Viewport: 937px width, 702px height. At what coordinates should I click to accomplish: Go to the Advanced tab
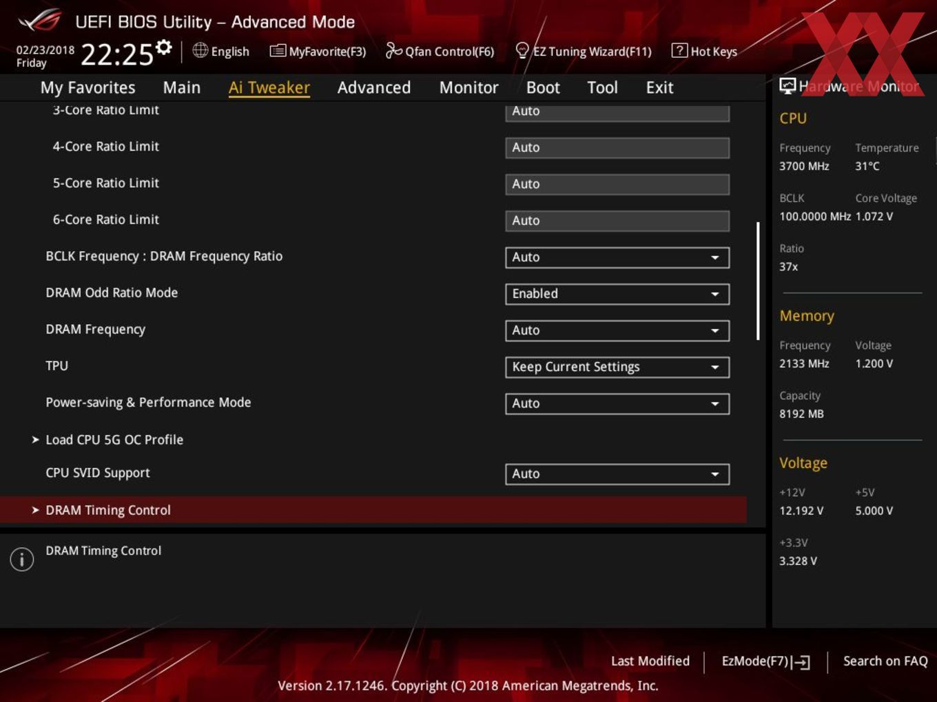[x=374, y=87]
